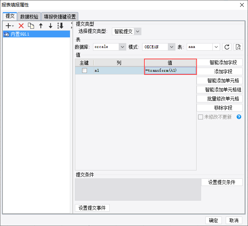248x226 pixels.
Task: Close the 报表填报属性 dialog
Action: [x=242, y=5]
